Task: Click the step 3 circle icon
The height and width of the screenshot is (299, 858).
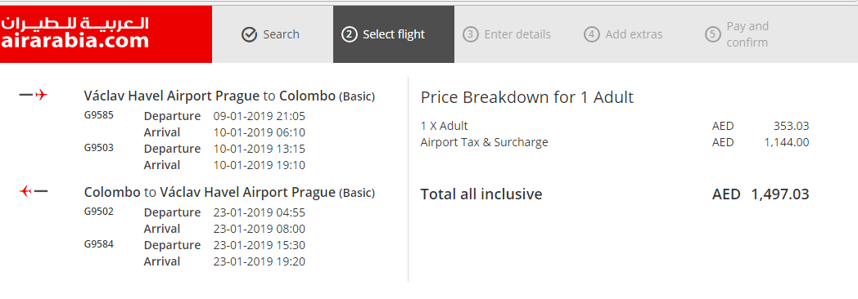Action: point(470,34)
